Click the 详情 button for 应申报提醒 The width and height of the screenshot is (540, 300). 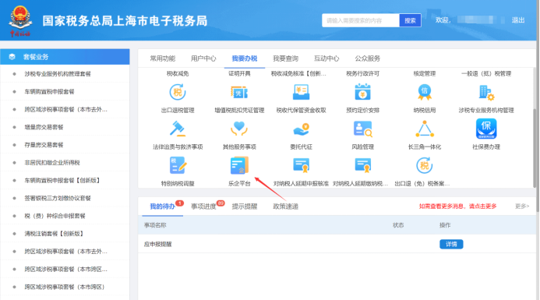point(451,244)
